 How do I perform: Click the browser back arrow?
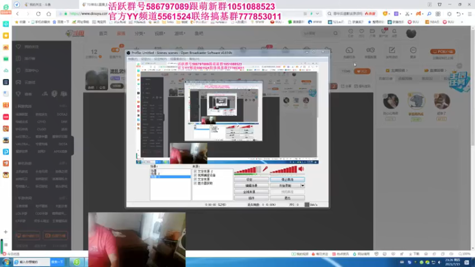click(x=18, y=14)
